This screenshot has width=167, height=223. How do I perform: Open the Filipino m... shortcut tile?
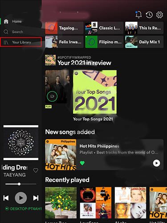tap(104, 42)
